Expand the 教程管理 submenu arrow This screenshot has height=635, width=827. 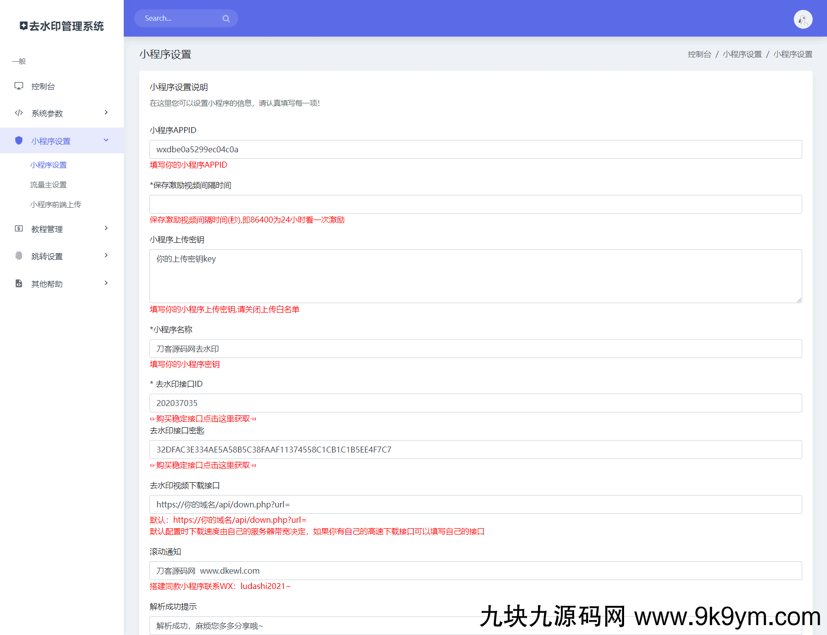(106, 228)
